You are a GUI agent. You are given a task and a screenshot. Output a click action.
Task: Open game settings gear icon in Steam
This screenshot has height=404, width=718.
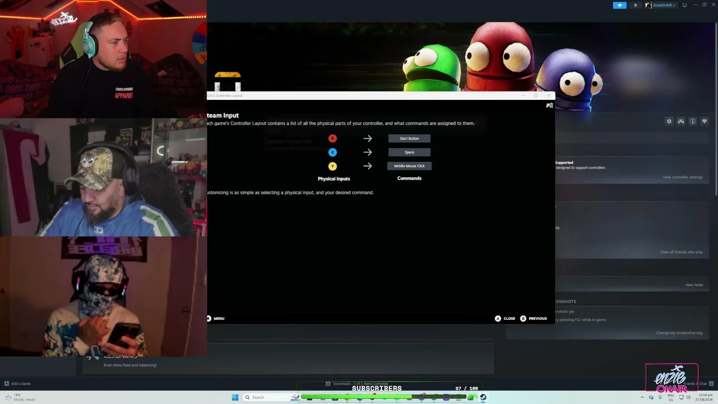pos(669,121)
